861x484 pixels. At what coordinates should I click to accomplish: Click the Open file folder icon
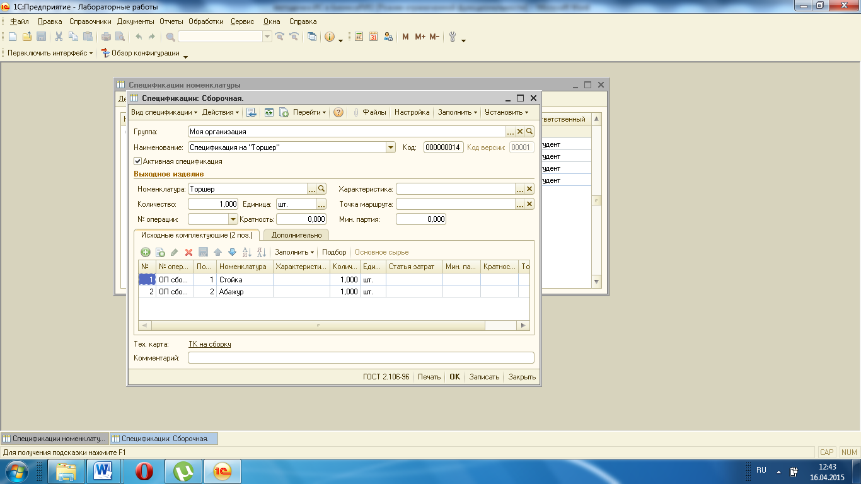pyautogui.click(x=26, y=37)
